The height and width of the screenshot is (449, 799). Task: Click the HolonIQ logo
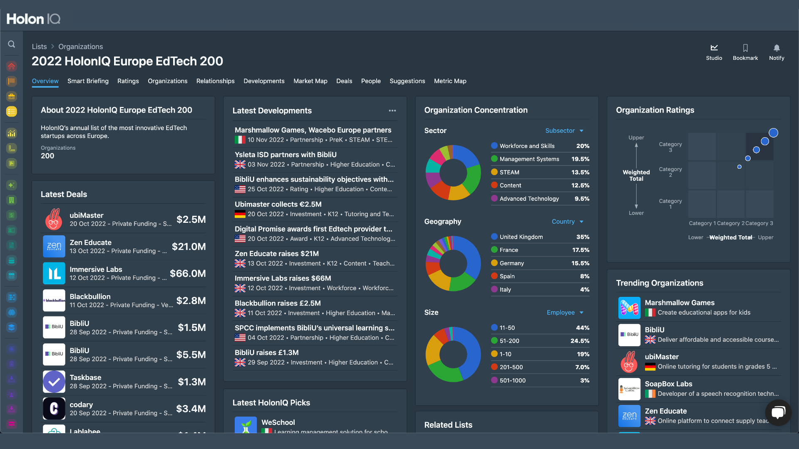pyautogui.click(x=33, y=19)
